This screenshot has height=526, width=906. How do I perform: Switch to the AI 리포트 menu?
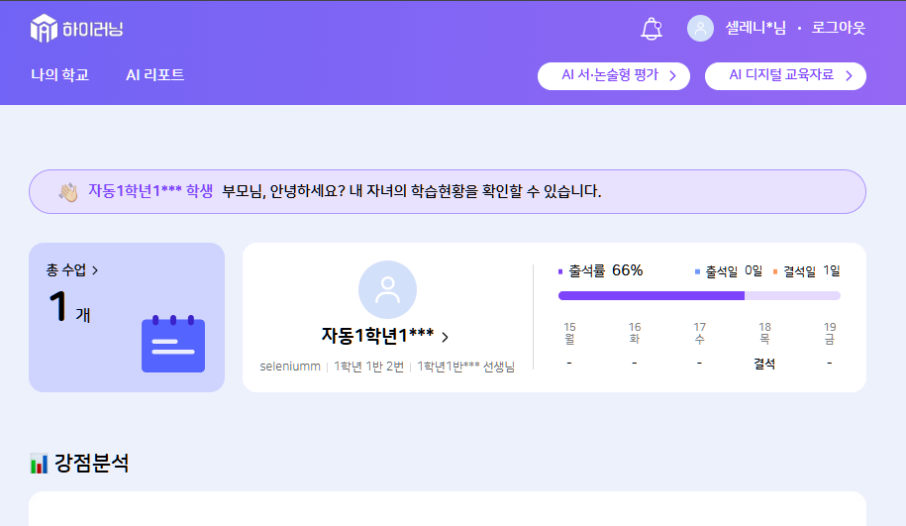154,75
